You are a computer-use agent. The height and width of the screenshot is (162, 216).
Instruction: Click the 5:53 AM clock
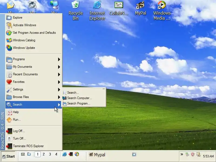[208, 156]
